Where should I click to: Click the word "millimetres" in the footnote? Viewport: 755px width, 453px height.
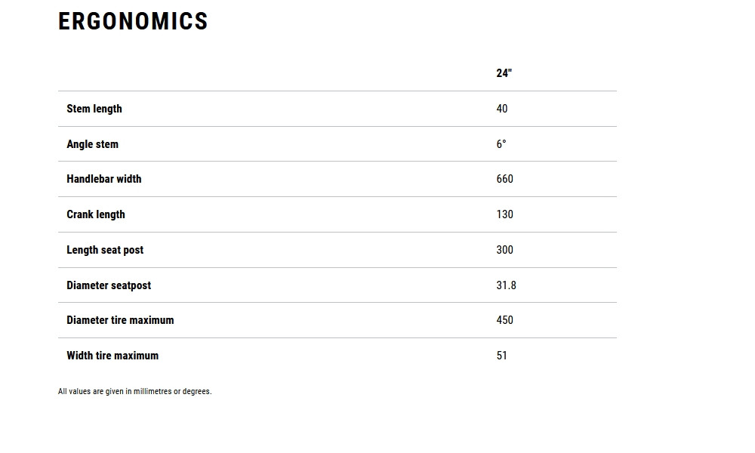(153, 392)
